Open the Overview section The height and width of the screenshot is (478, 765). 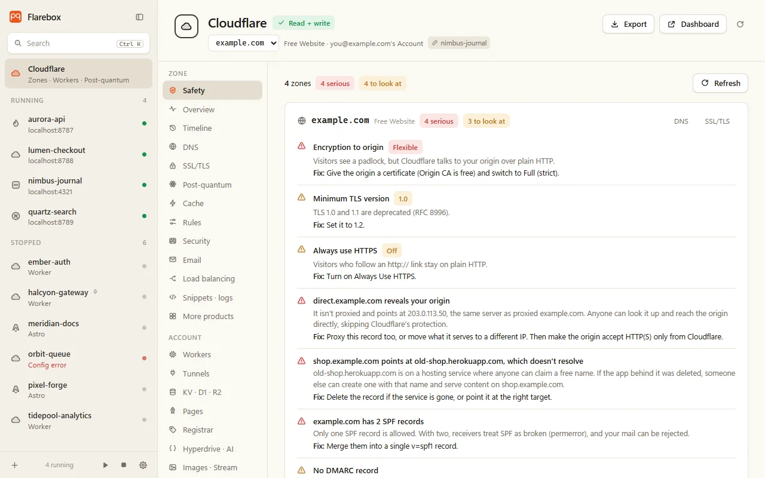point(212,109)
